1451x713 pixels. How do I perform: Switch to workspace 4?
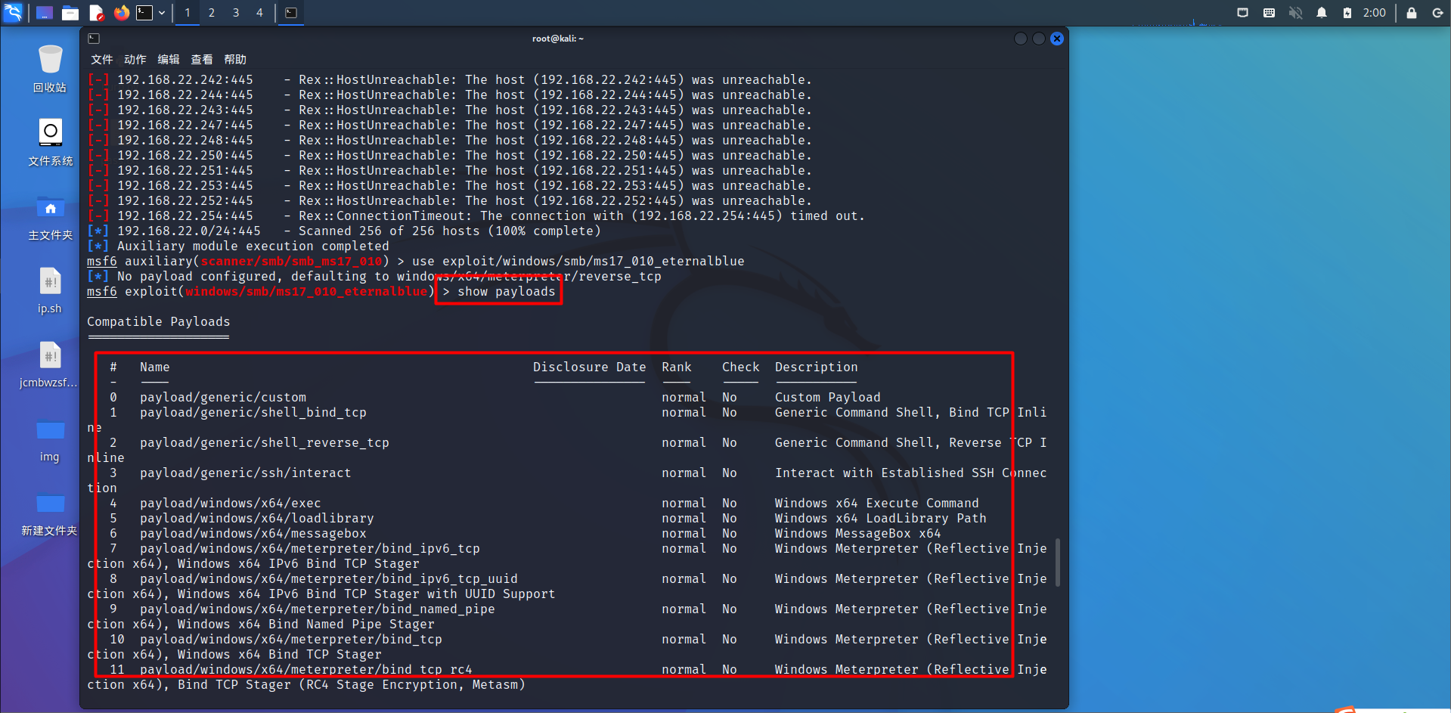click(259, 13)
